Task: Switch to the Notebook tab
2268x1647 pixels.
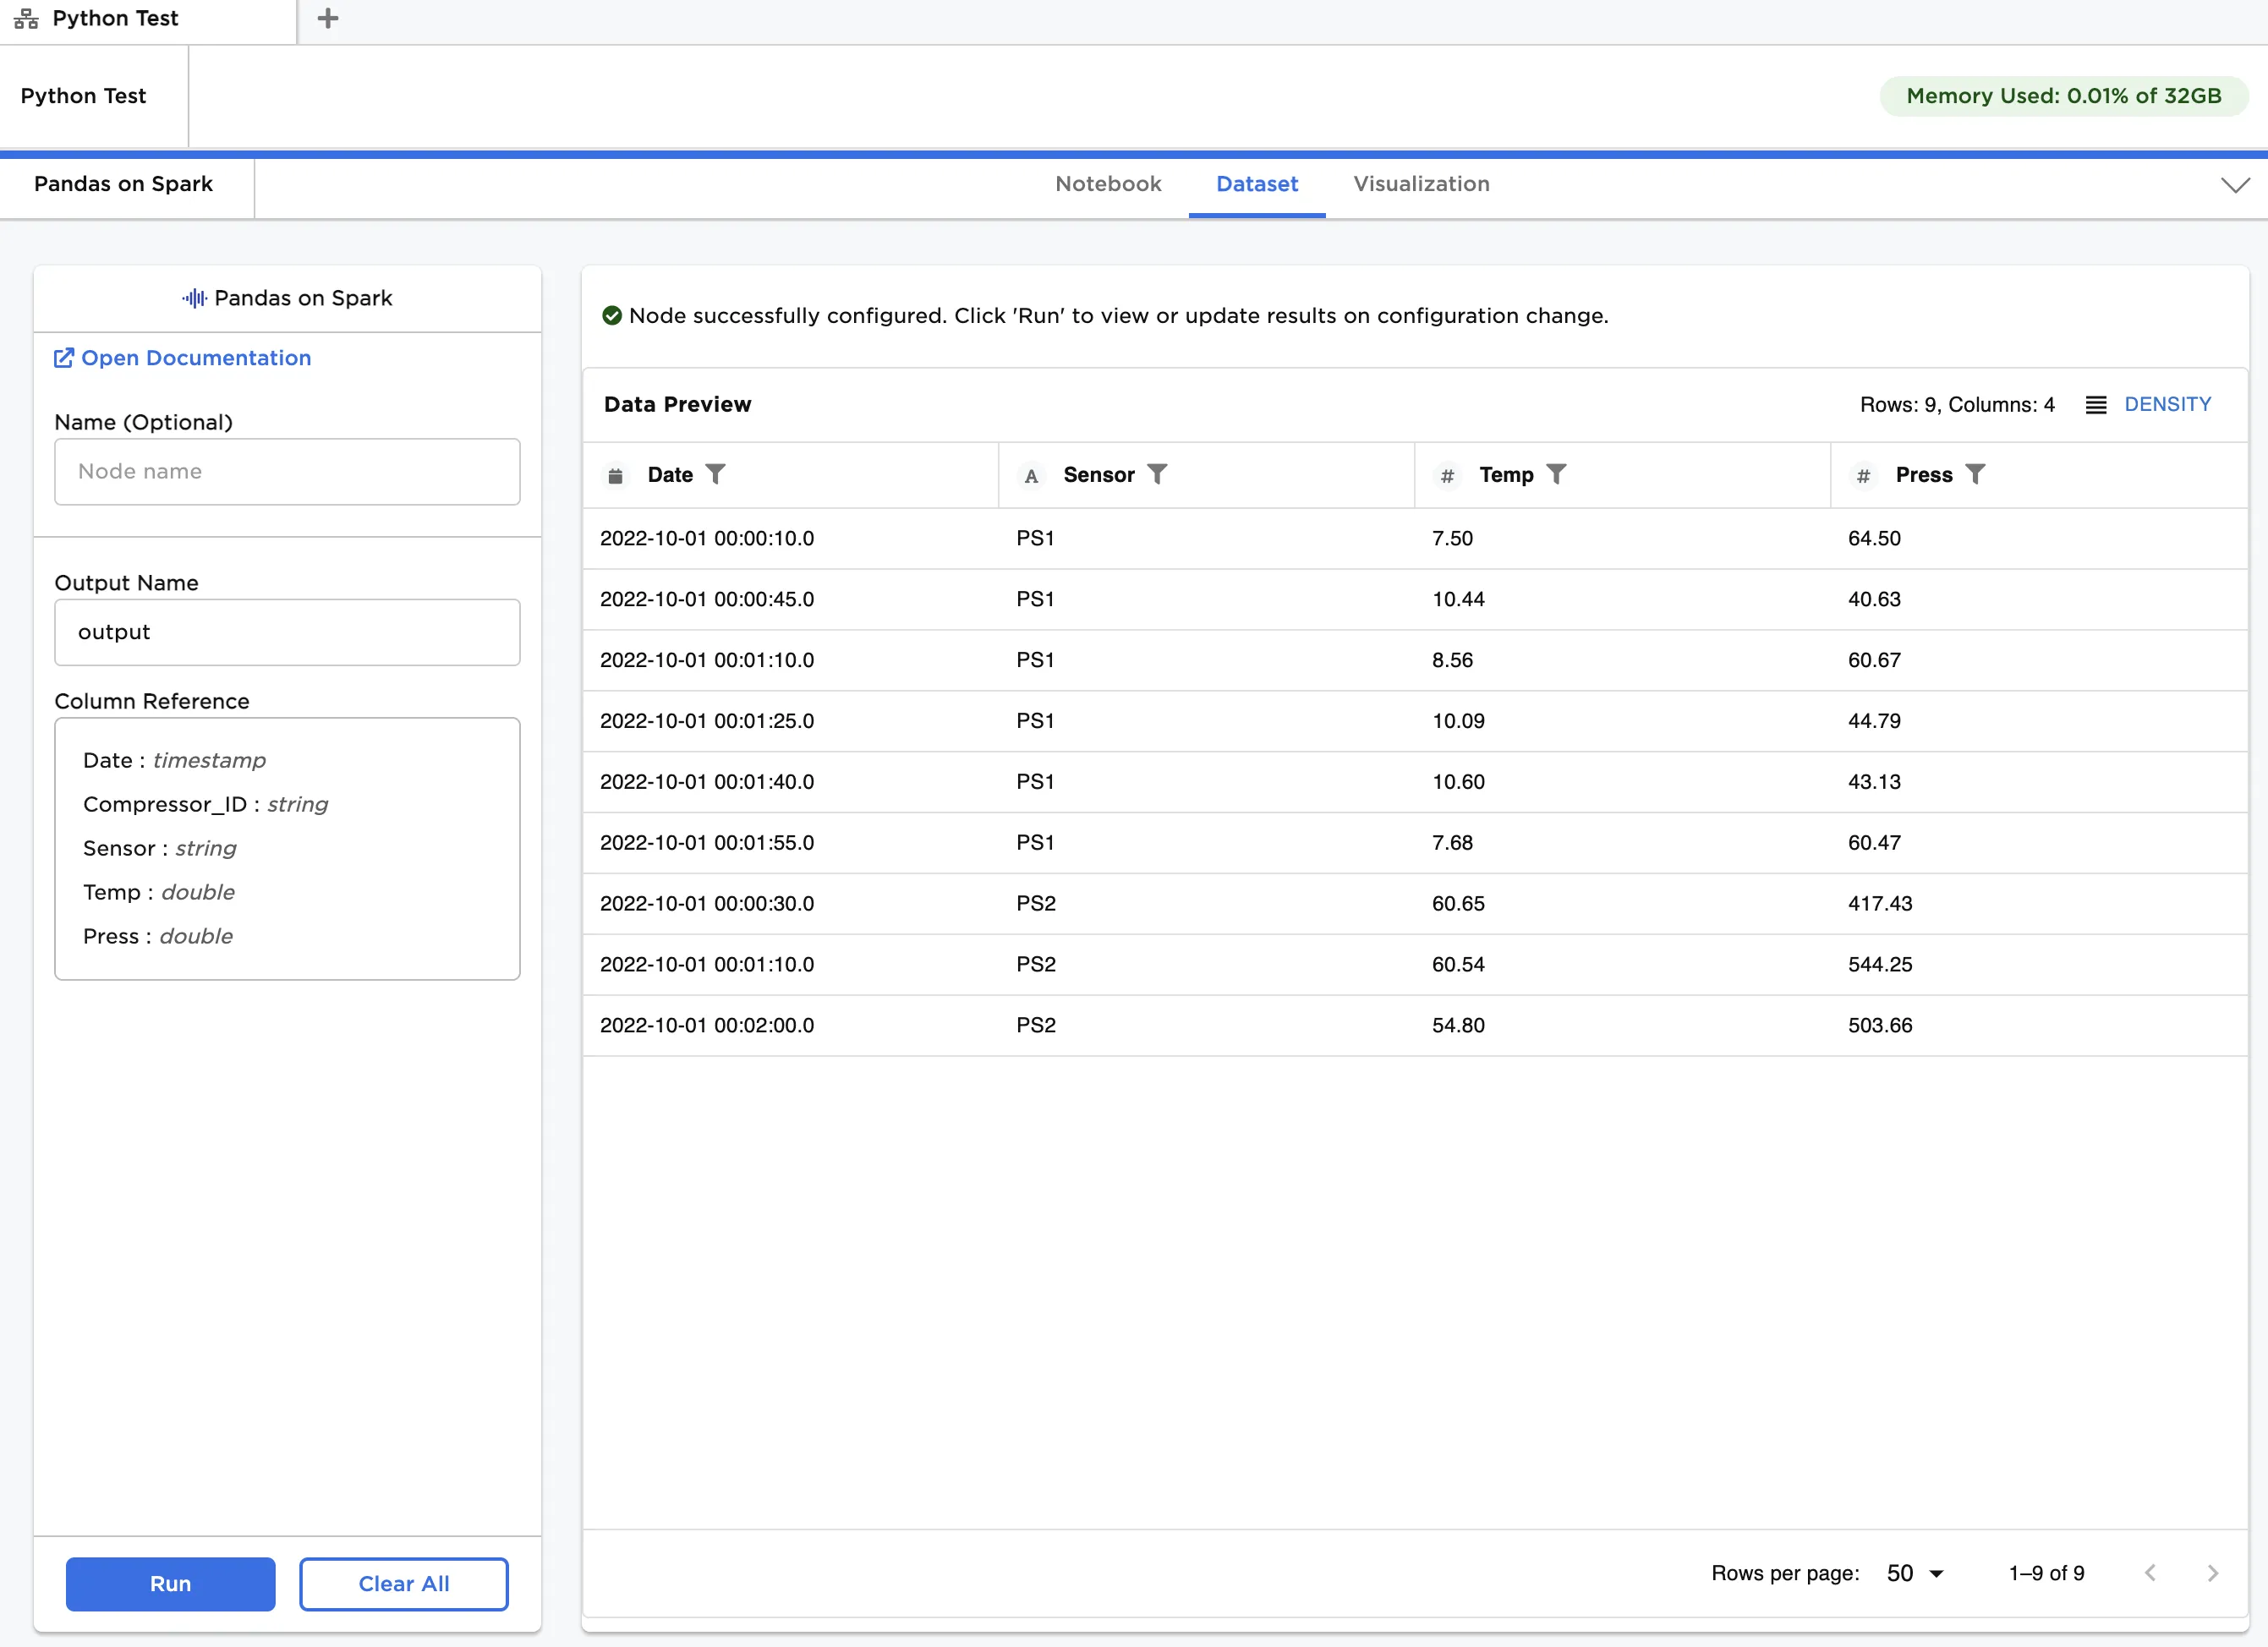Action: pyautogui.click(x=1108, y=184)
